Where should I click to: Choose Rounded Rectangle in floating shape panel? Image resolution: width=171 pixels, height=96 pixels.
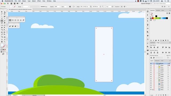tap(13, 20)
